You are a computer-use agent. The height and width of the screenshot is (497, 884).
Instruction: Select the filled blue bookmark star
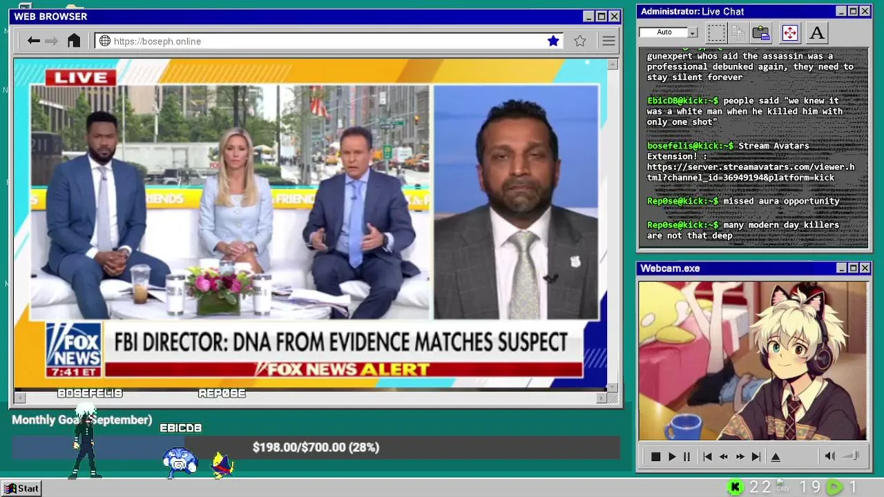tap(553, 41)
